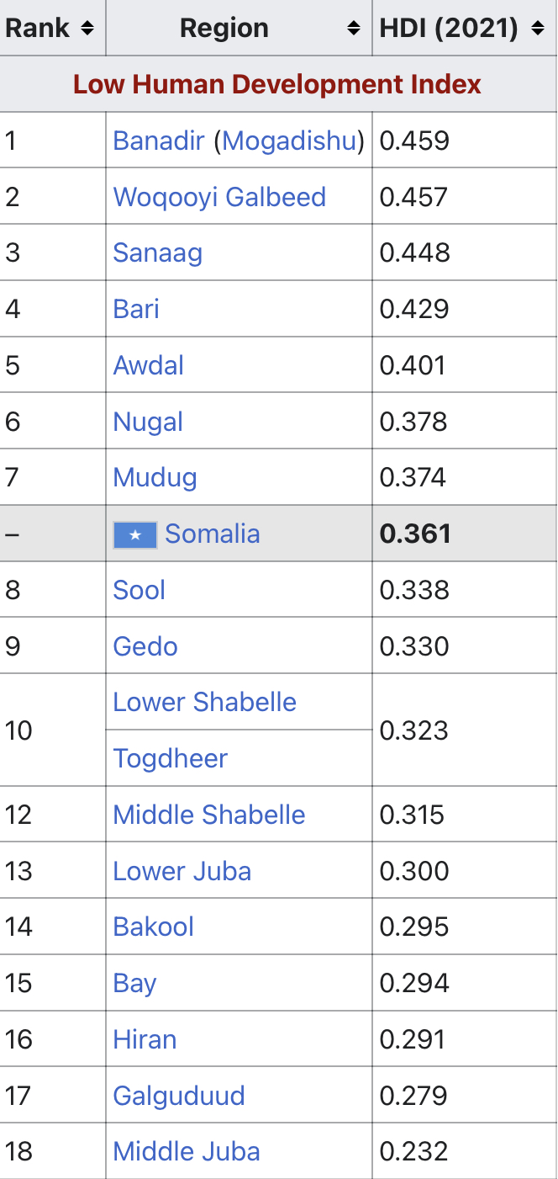Open the Mudug link

click(x=155, y=478)
